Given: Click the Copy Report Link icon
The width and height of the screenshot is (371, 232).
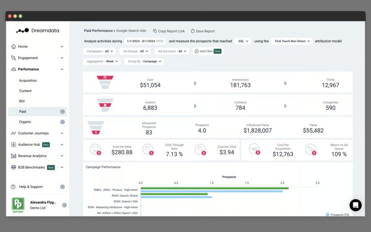Looking at the screenshot, I should (x=155, y=31).
